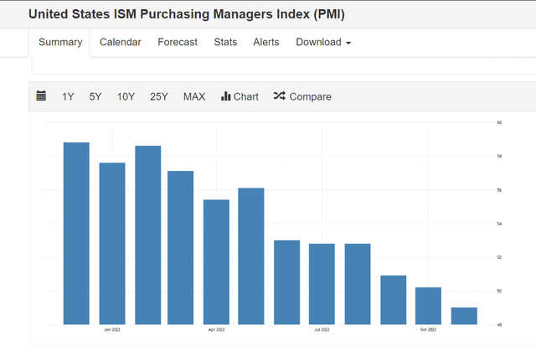The height and width of the screenshot is (351, 536).
Task: Select the 25Y time range
Action: (159, 96)
